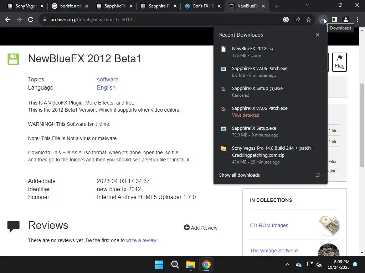Click the software topic link

[x=108, y=79]
